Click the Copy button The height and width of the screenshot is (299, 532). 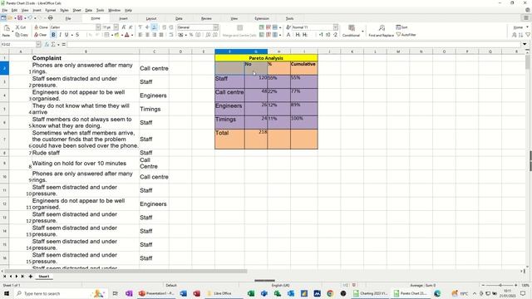22,35
